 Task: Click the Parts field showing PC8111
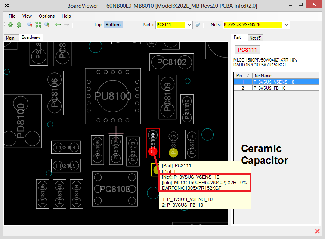pyautogui.click(x=171, y=25)
